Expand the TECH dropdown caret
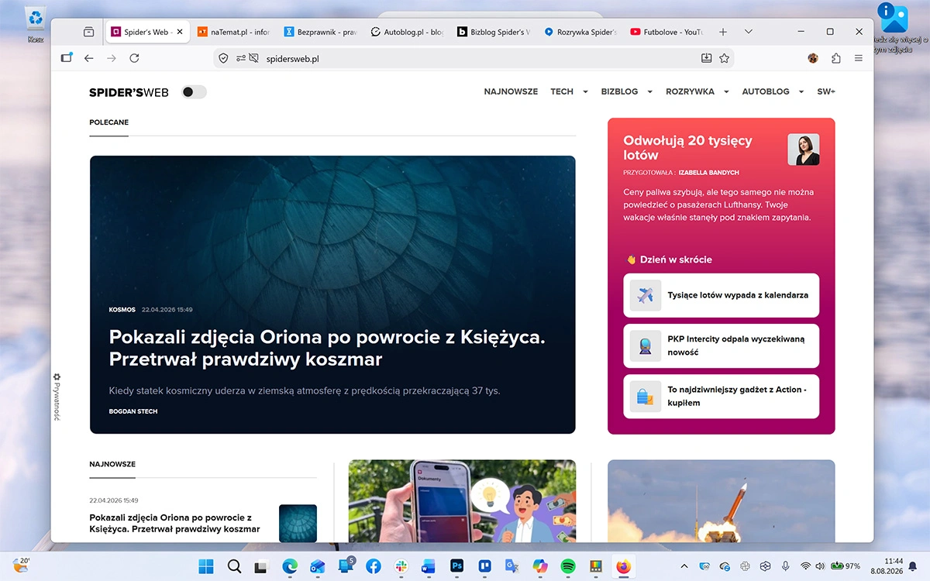930x581 pixels. coord(585,92)
